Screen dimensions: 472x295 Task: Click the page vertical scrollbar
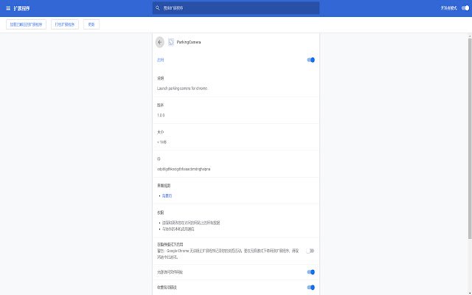click(x=470, y=139)
